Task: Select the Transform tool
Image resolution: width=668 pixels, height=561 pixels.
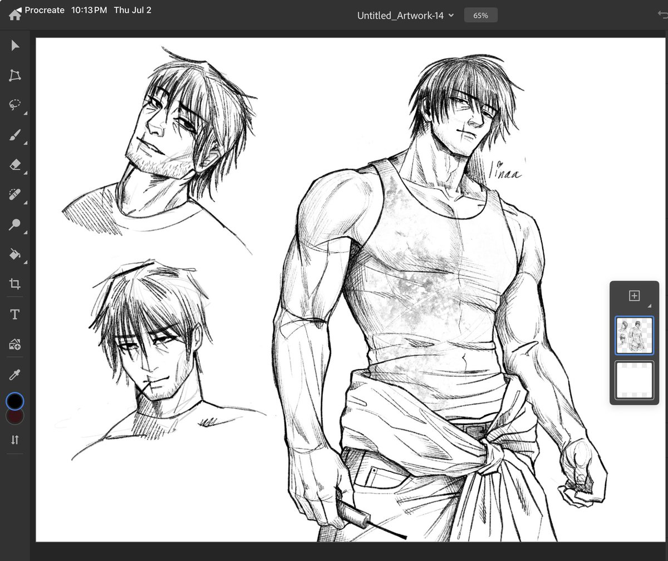Action: (15, 76)
